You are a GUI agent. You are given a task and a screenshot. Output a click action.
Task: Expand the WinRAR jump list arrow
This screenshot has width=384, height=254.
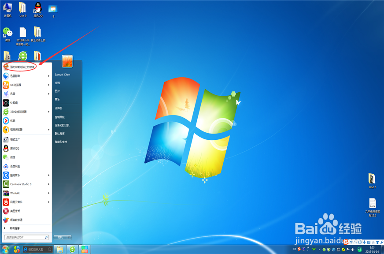49,193
